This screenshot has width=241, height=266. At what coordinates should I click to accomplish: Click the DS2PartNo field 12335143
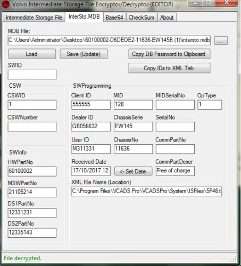[x=32, y=233]
